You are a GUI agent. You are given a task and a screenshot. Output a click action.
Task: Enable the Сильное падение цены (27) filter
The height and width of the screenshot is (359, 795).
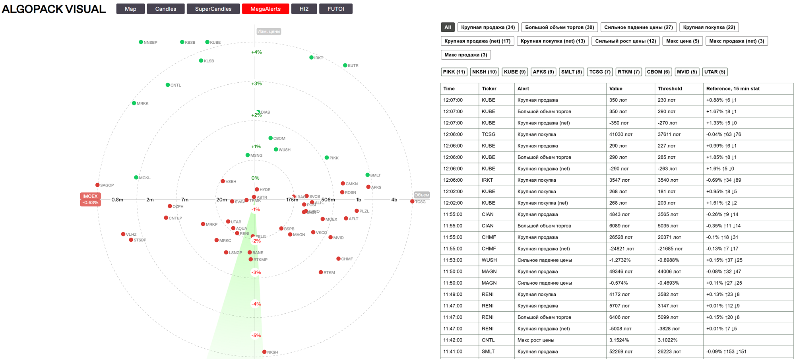pyautogui.click(x=638, y=27)
